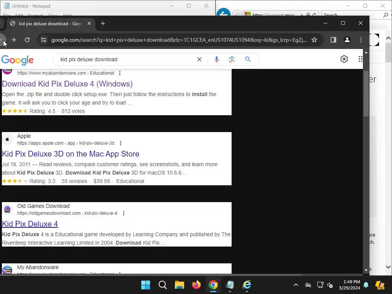Select the kid pix deluxe download tab
392x294 pixels.
pos(51,23)
